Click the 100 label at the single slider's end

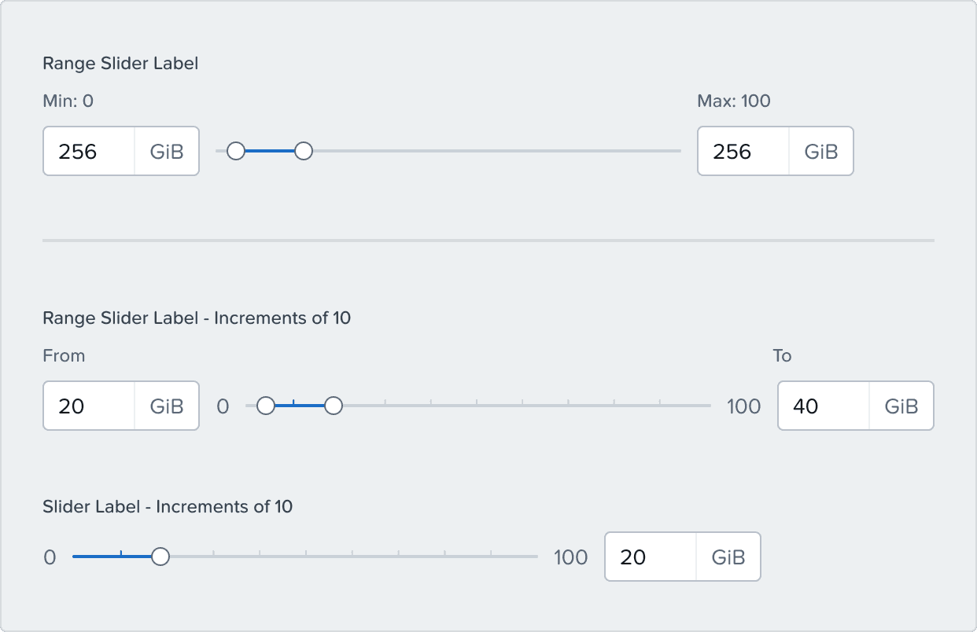point(571,557)
